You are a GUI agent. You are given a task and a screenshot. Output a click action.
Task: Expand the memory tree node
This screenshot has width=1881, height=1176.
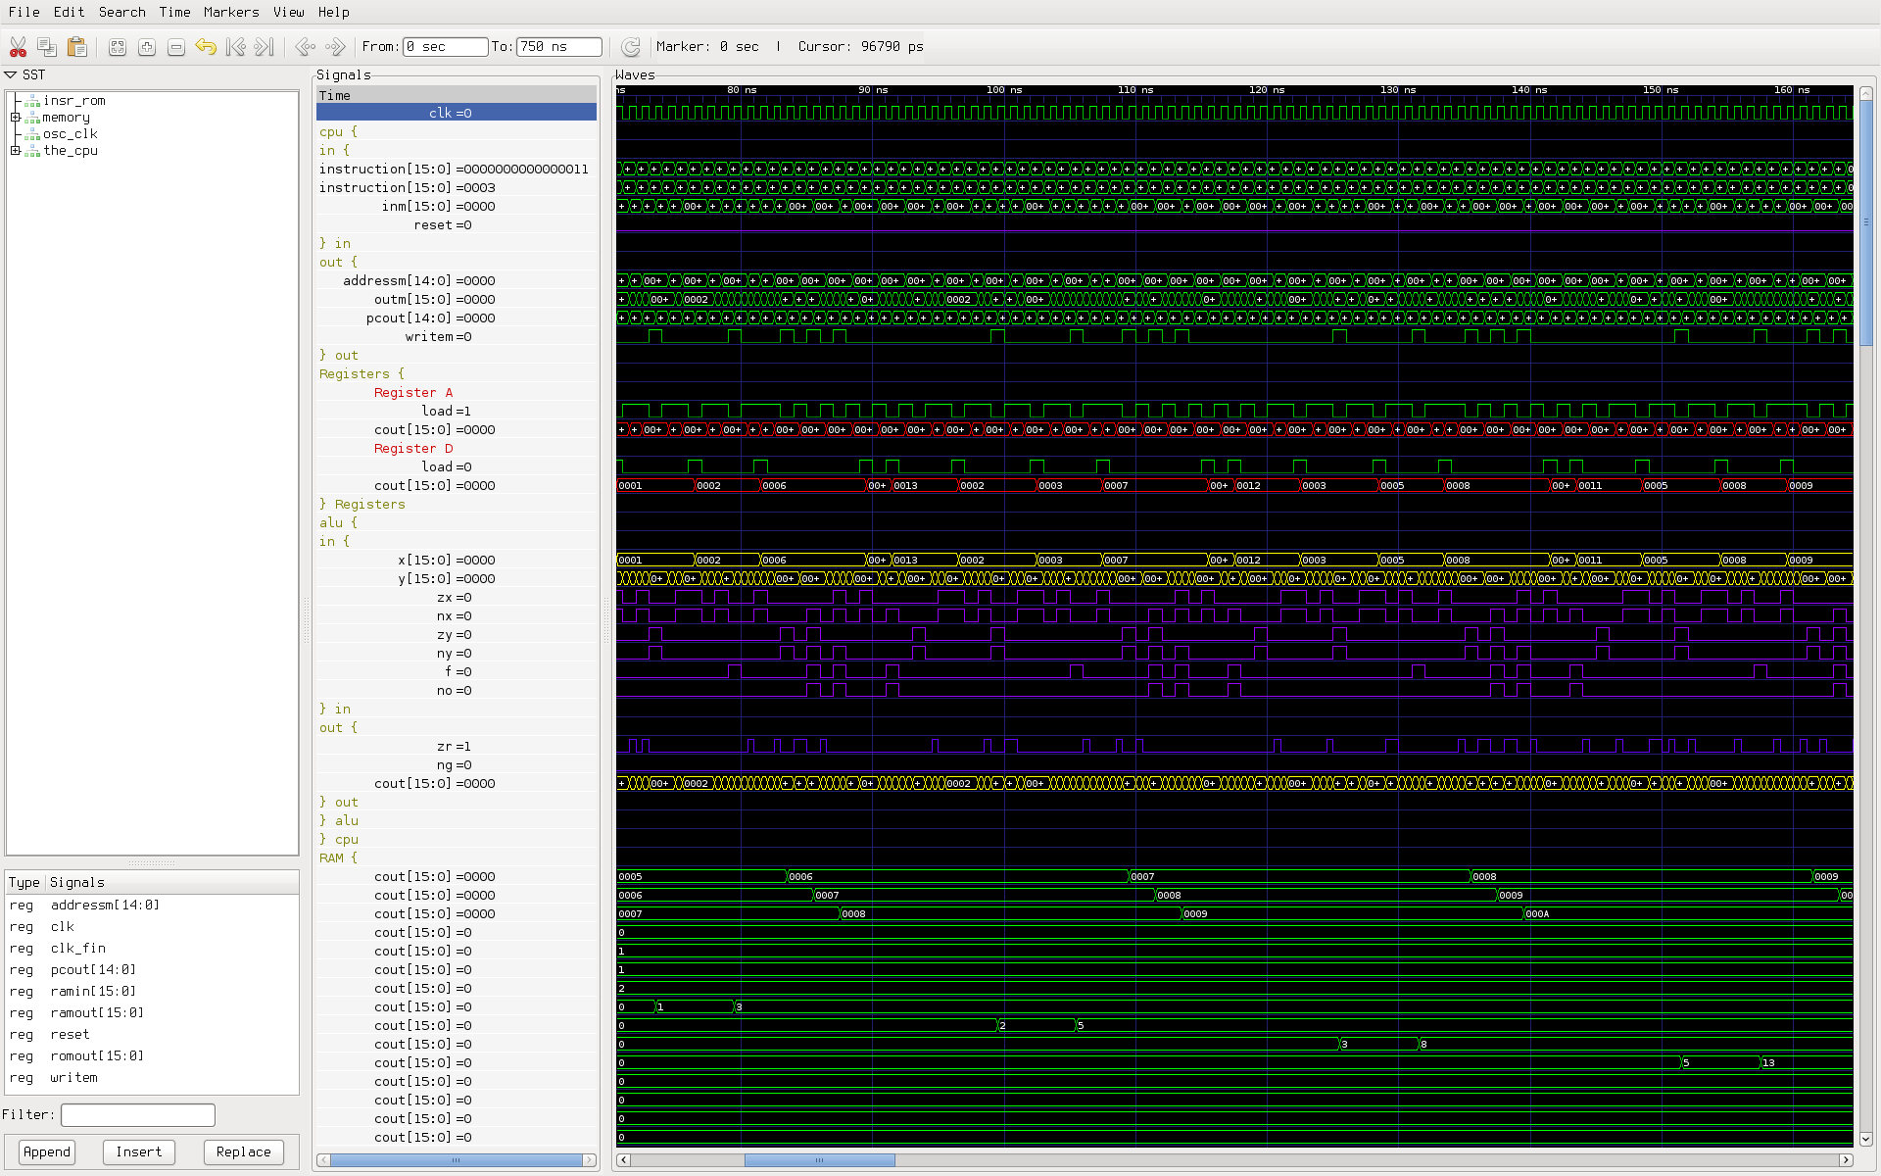[15, 117]
